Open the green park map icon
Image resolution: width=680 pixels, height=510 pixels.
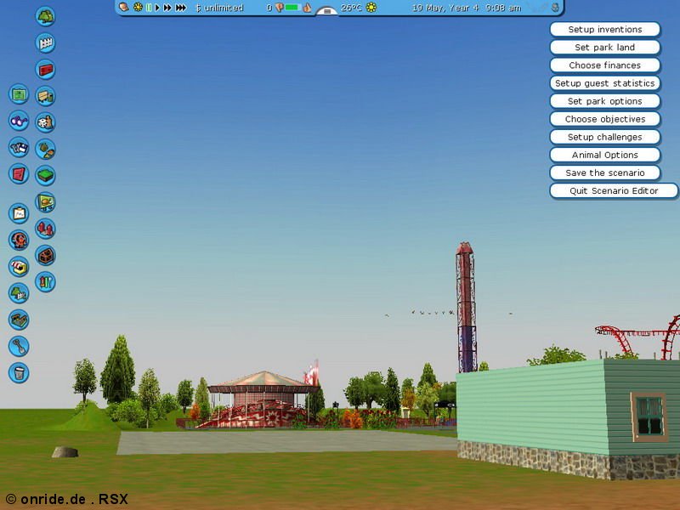point(19,93)
